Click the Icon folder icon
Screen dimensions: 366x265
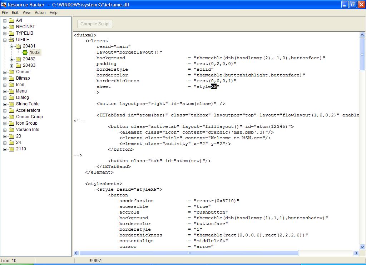pos(11,85)
